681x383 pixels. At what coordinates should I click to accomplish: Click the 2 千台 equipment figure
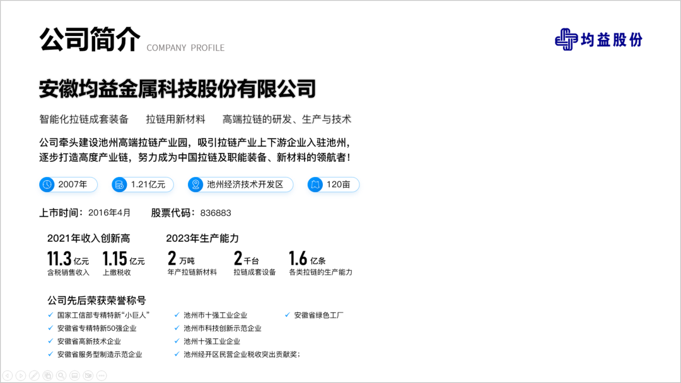click(247, 258)
